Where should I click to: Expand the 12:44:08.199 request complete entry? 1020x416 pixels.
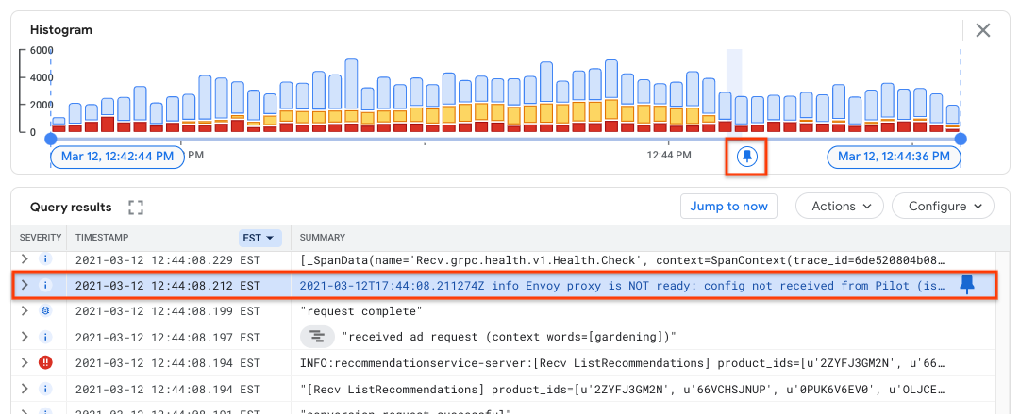pyautogui.click(x=25, y=310)
